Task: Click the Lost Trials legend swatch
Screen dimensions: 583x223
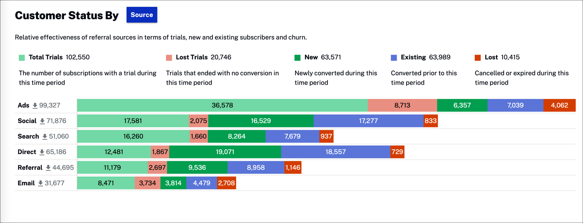Action: tap(169, 58)
